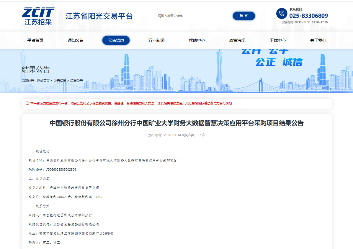
Task: Select the highlighted 公告信息 nav tab
Action: [116, 40]
